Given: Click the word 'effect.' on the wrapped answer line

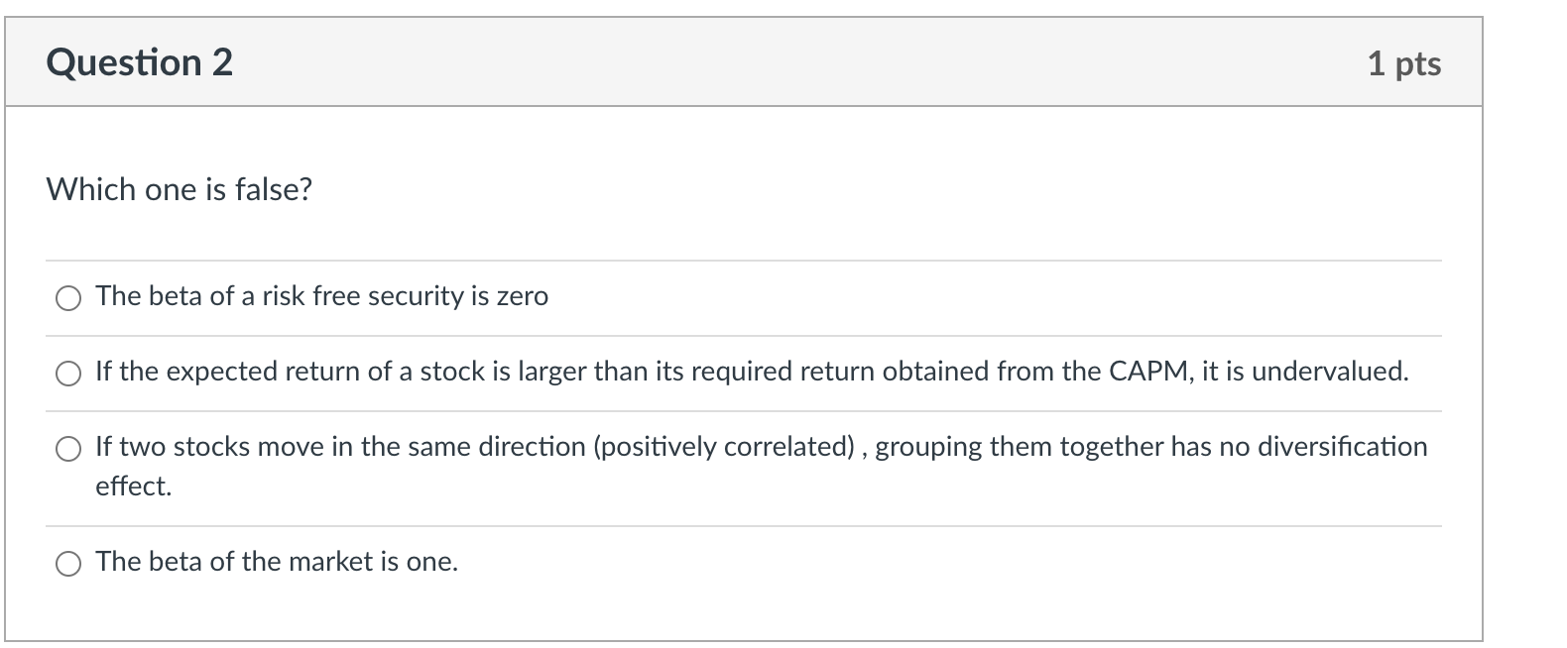Looking at the screenshot, I should (133, 486).
